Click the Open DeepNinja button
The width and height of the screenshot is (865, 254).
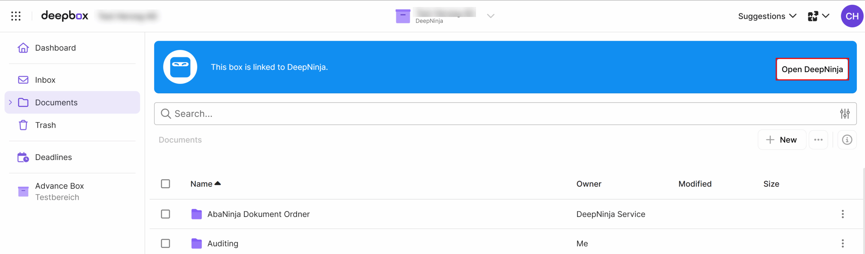click(812, 69)
